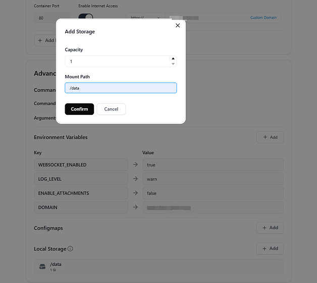Click the arrow icon beside DOMAIN key
Image resolution: width=317 pixels, height=283 pixels.
(135, 207)
